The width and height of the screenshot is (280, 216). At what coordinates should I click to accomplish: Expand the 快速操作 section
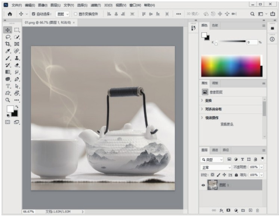pyautogui.click(x=212, y=118)
